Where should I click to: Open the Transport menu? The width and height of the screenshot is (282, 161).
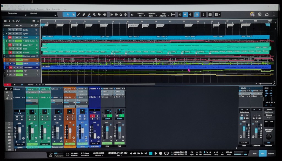point(40,9)
